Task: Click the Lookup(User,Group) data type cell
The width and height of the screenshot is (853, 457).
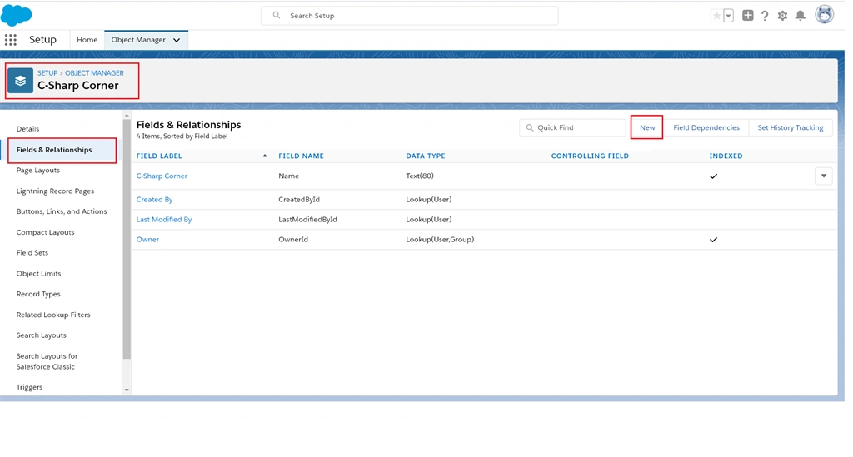Action: 440,239
